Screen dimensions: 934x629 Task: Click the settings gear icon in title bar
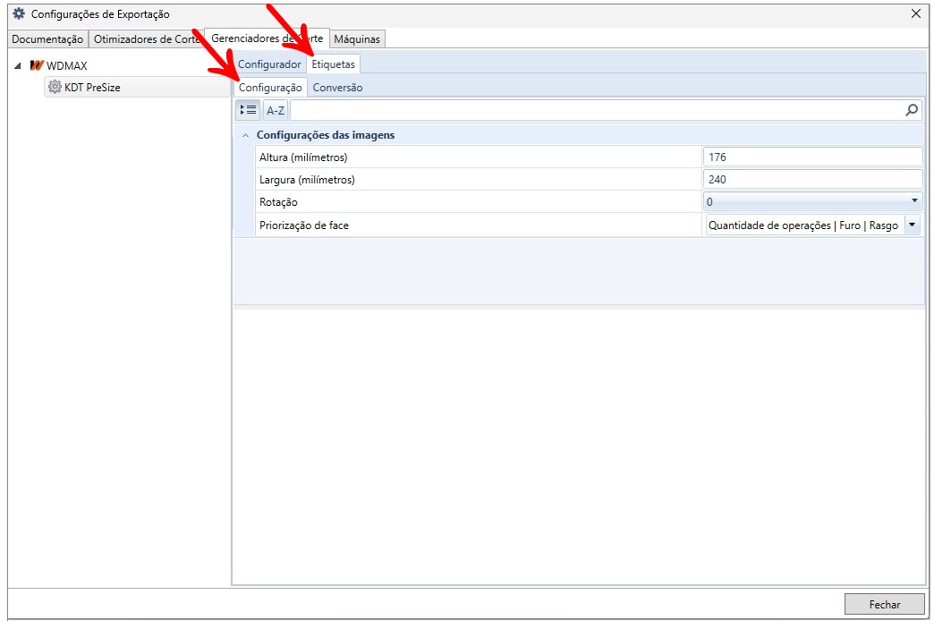click(x=19, y=13)
